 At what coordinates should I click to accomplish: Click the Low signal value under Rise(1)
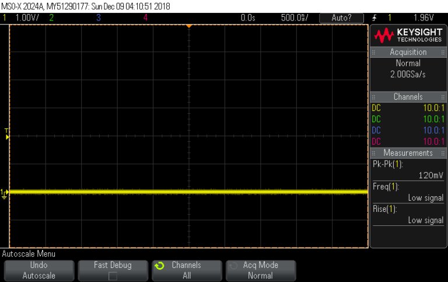pos(426,220)
